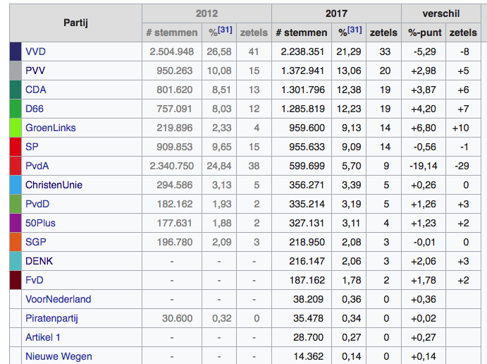
Task: Click ChristenUnie 2017 votes value 356.271
Action: (307, 185)
